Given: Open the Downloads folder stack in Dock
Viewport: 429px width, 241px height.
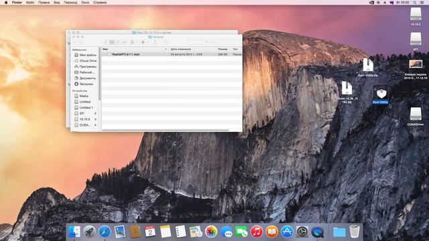Looking at the screenshot, I should click(339, 232).
